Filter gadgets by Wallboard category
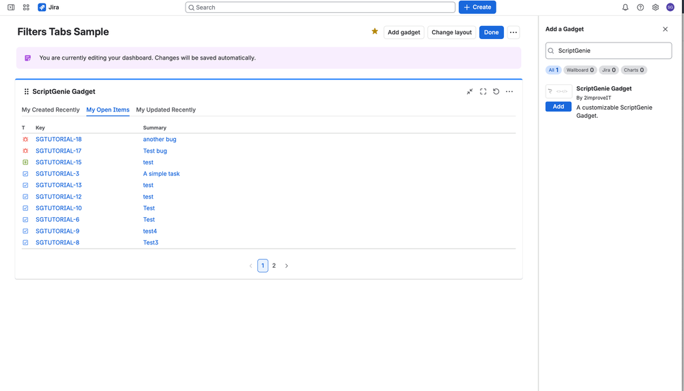This screenshot has width=684, height=391. coord(580,70)
